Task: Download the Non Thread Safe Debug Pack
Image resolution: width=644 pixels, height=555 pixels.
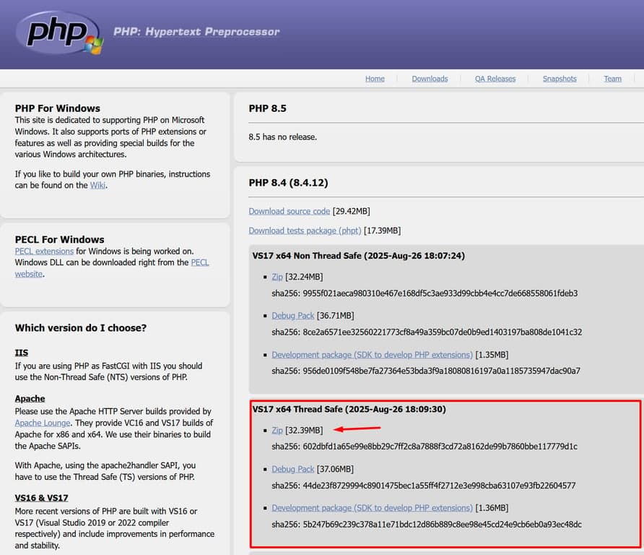Action: [292, 315]
